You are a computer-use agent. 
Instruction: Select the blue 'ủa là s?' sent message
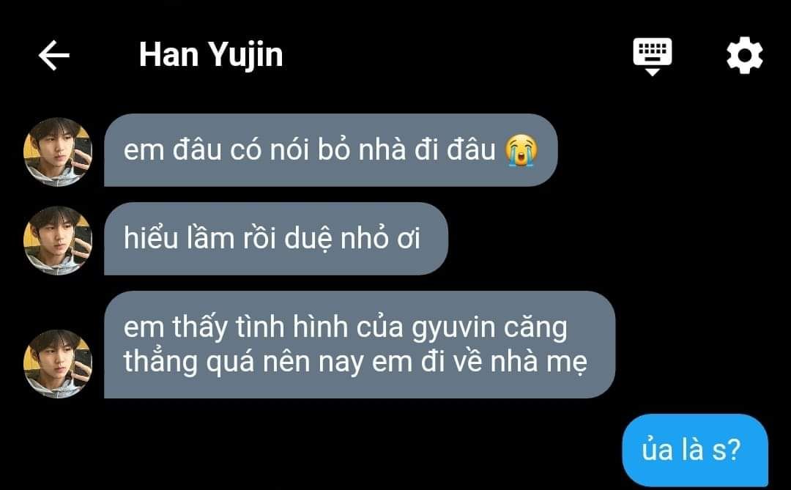pos(695,450)
